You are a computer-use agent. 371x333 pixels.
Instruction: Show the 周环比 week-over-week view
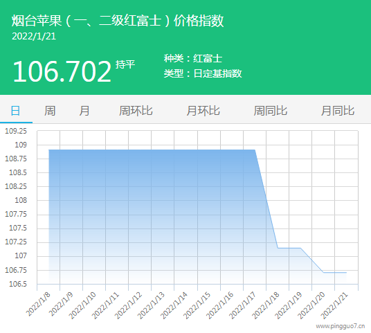click(x=136, y=111)
